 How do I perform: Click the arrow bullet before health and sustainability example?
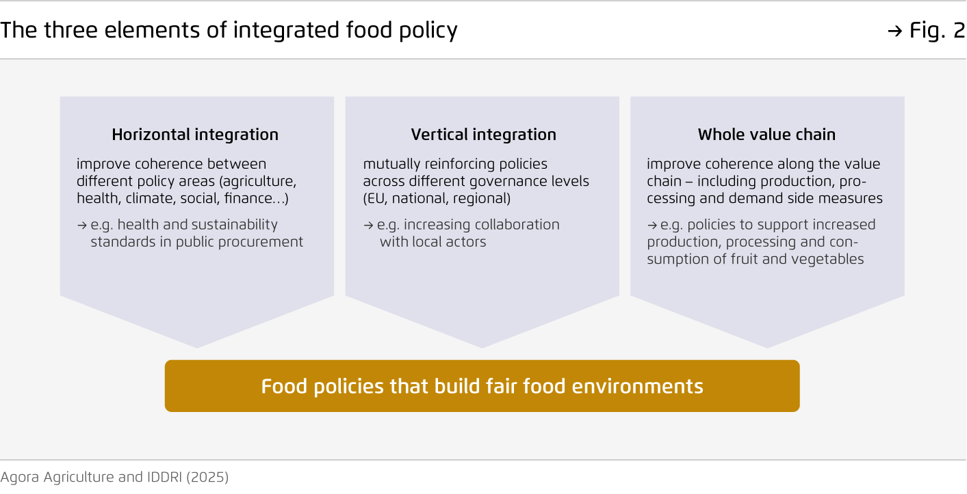click(x=81, y=225)
